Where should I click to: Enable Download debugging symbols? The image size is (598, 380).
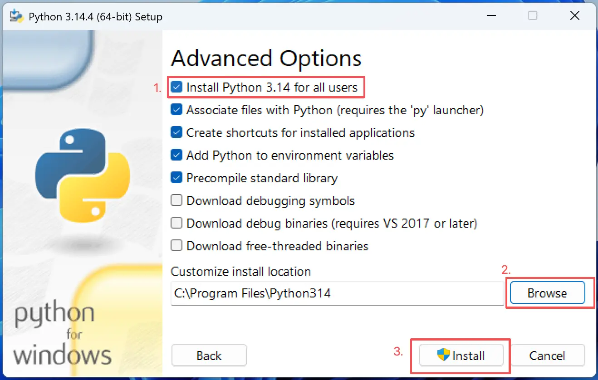click(x=176, y=200)
